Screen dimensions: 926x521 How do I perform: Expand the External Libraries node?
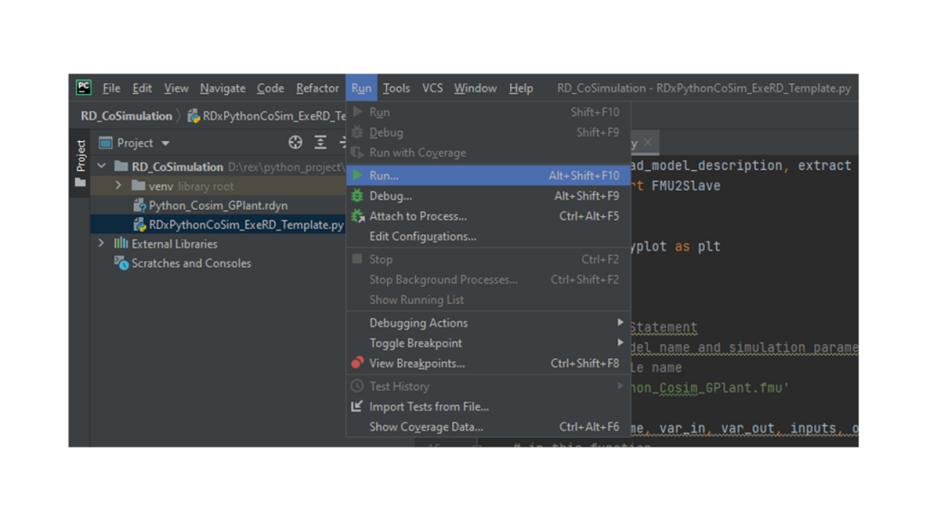click(x=102, y=243)
